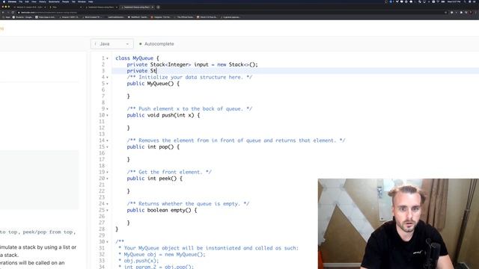This screenshot has width=479, height=269.
Task: Toggle the Autocomplete option
Action: pyautogui.click(x=156, y=44)
